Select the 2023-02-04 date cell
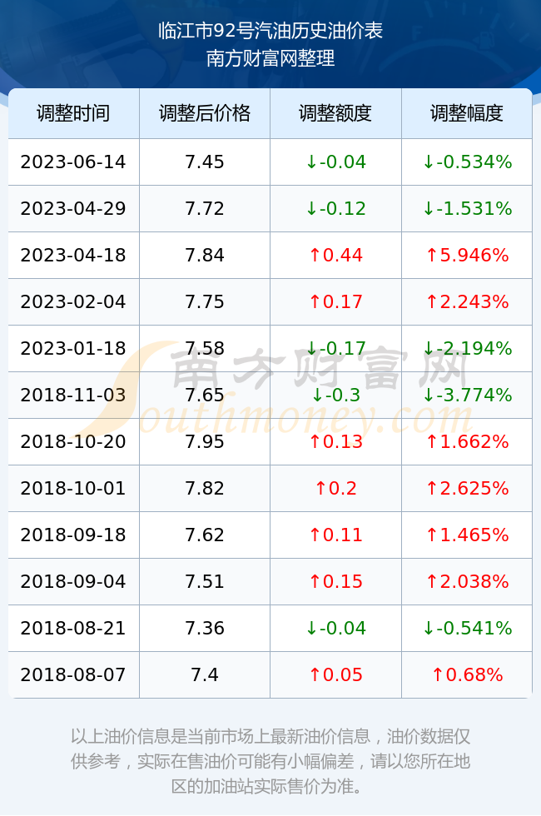The height and width of the screenshot is (816, 541). pyautogui.click(x=73, y=301)
